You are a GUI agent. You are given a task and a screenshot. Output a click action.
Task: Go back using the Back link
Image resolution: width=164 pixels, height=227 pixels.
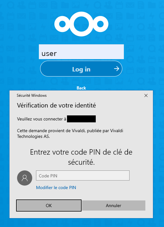click(81, 88)
